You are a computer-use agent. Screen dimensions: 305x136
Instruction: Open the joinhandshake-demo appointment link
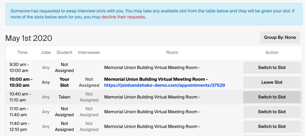click(164, 85)
